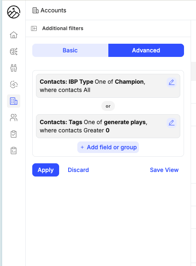Image resolution: width=196 pixels, height=266 pixels.
Task: Collapse the Additional filters panel
Action: pyautogui.click(x=34, y=28)
